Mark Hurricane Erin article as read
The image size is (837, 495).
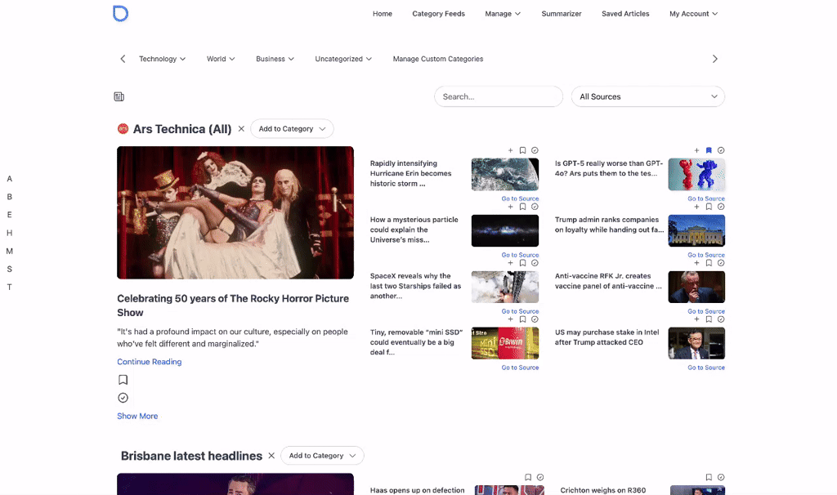535,150
